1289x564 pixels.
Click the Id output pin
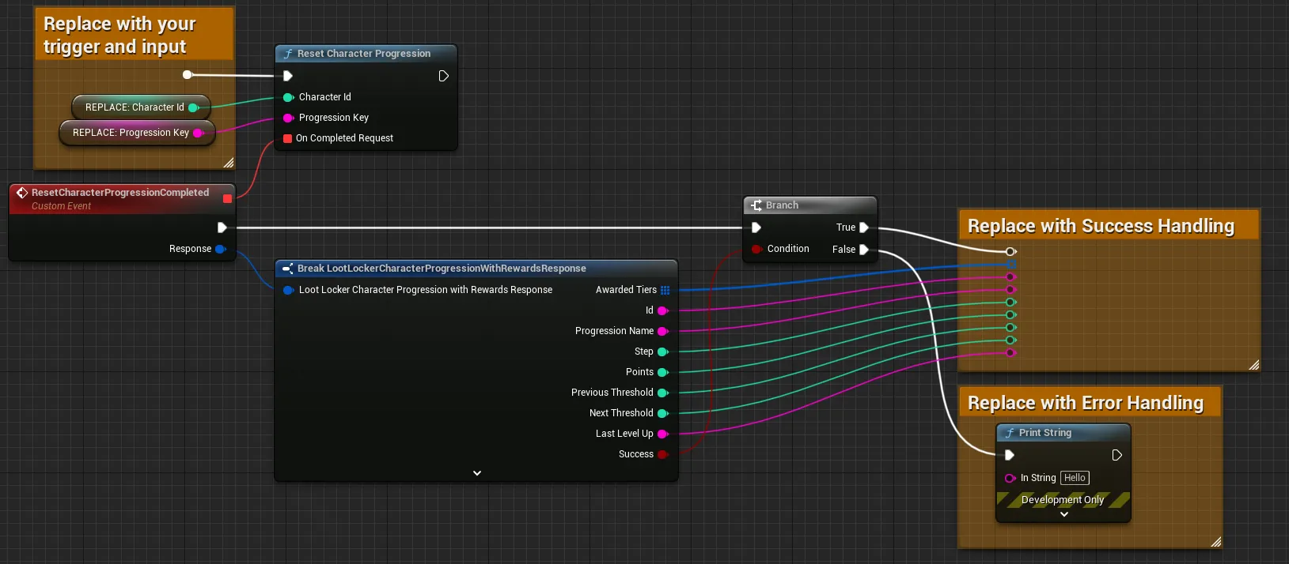663,310
